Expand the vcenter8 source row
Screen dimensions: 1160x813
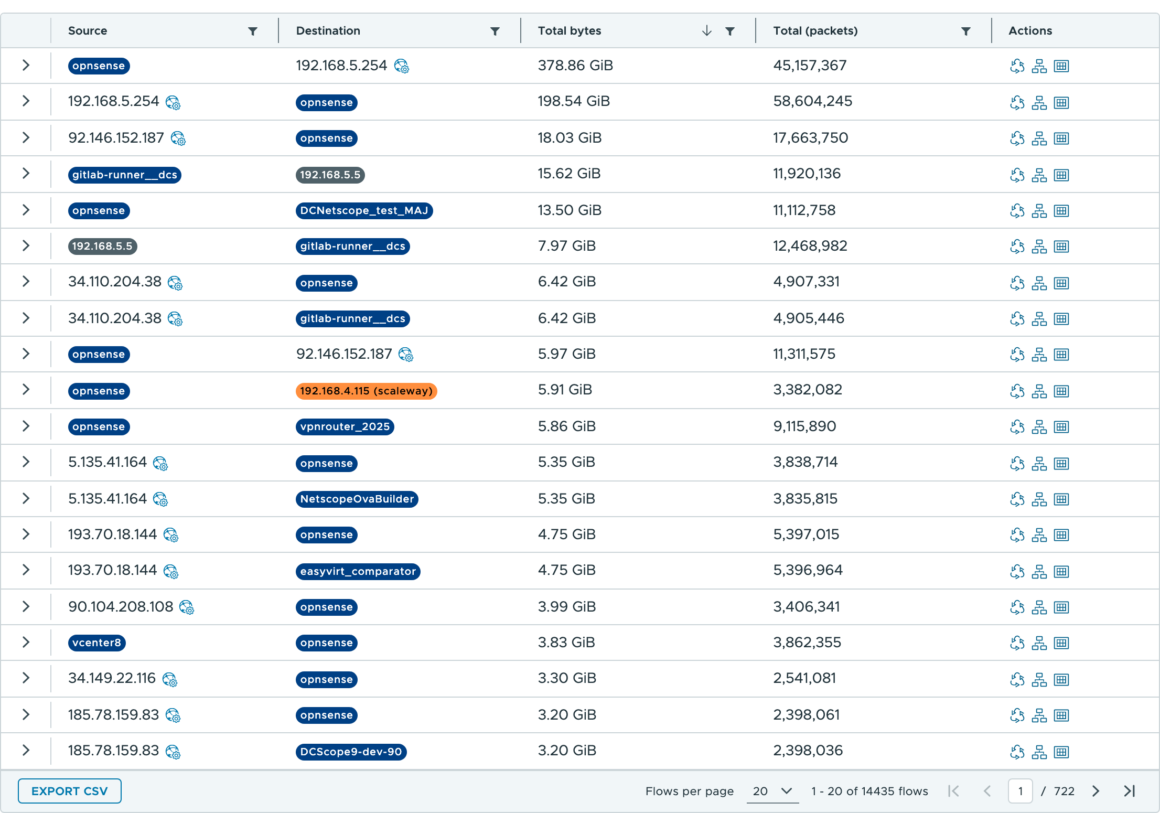[26, 643]
